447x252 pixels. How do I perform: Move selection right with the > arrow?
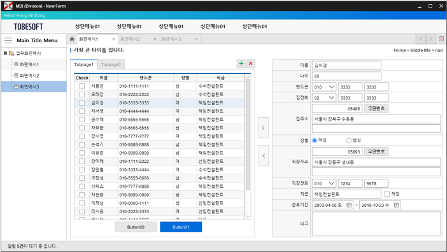pyautogui.click(x=264, y=128)
